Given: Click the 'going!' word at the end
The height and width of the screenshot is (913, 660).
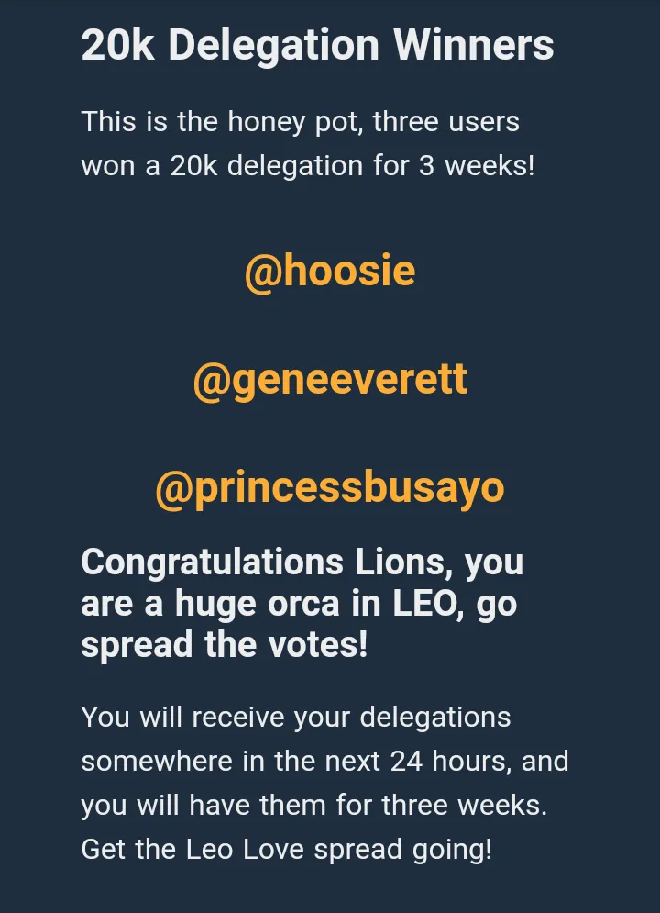Looking at the screenshot, I should (452, 850).
